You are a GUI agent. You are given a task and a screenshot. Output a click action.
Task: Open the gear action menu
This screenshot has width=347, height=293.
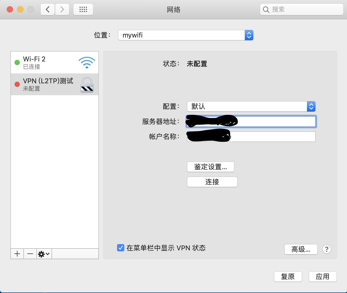(x=44, y=254)
